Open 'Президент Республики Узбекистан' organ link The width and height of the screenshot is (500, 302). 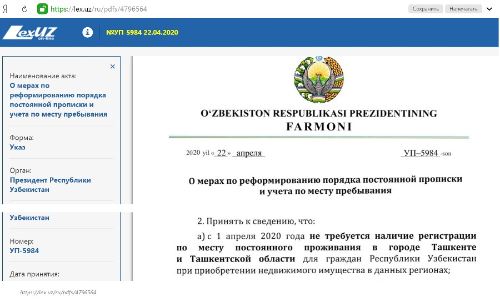50,184
